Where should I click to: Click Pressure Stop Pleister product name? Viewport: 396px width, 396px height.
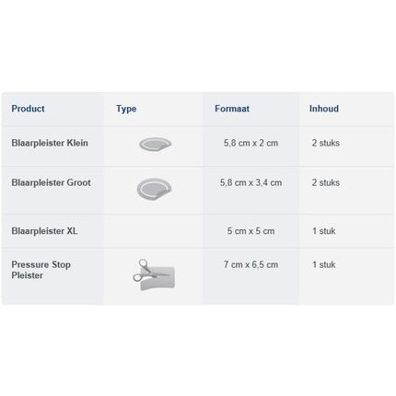(41, 270)
